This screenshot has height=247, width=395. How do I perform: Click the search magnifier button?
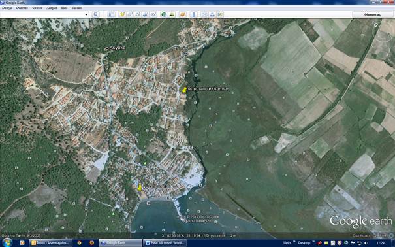95,14
